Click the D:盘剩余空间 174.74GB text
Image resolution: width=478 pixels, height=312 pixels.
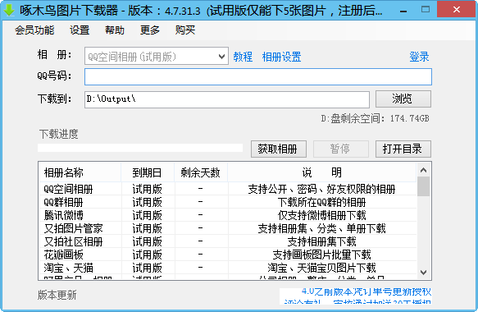375,118
